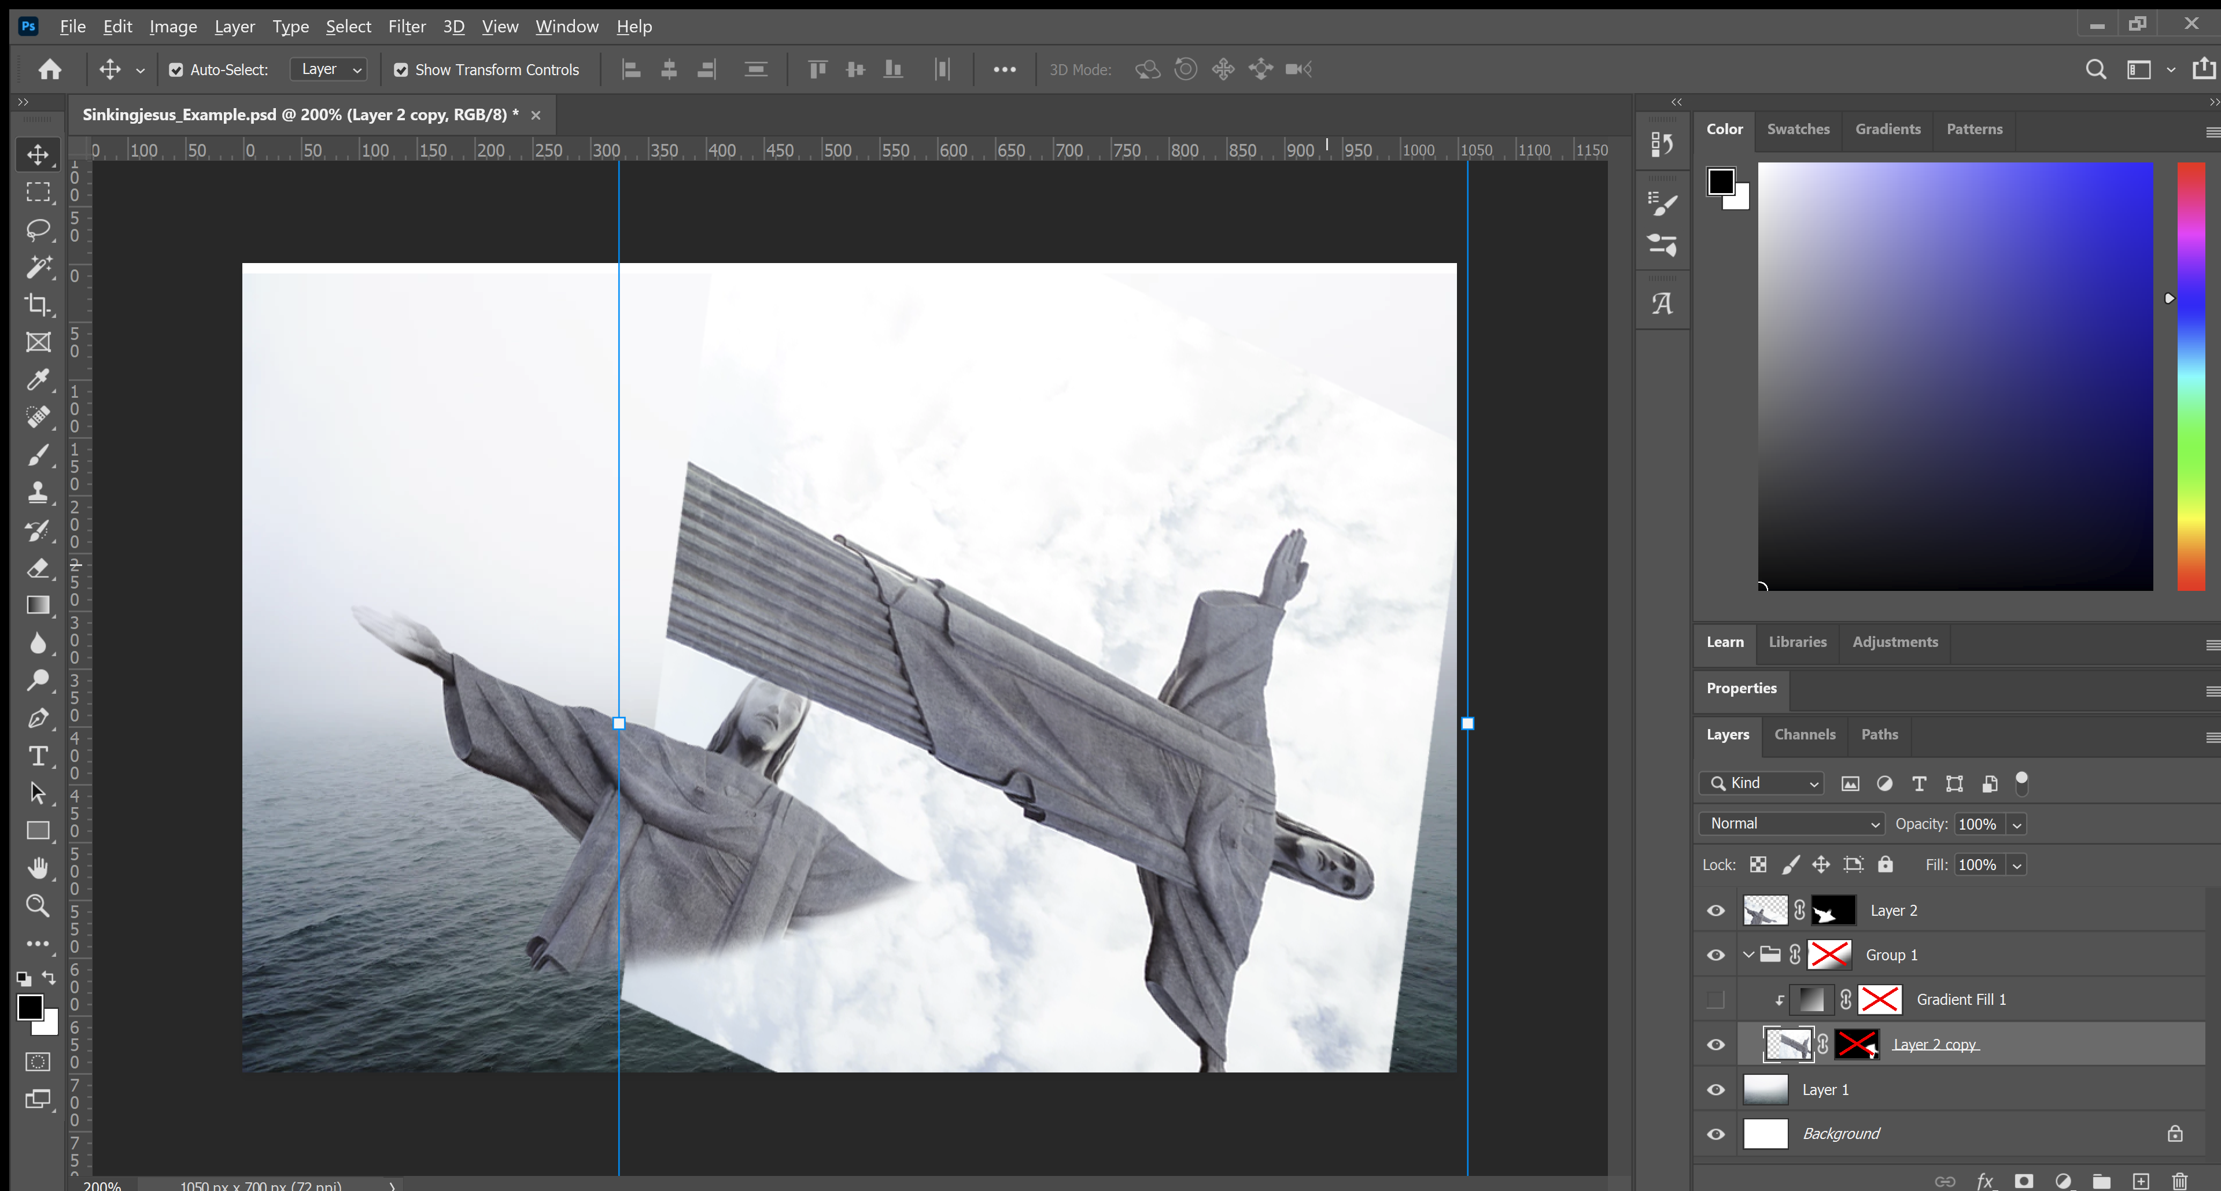Select the Crop tool
2221x1191 pixels.
click(38, 305)
